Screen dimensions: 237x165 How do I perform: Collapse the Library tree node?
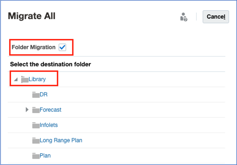(16, 79)
